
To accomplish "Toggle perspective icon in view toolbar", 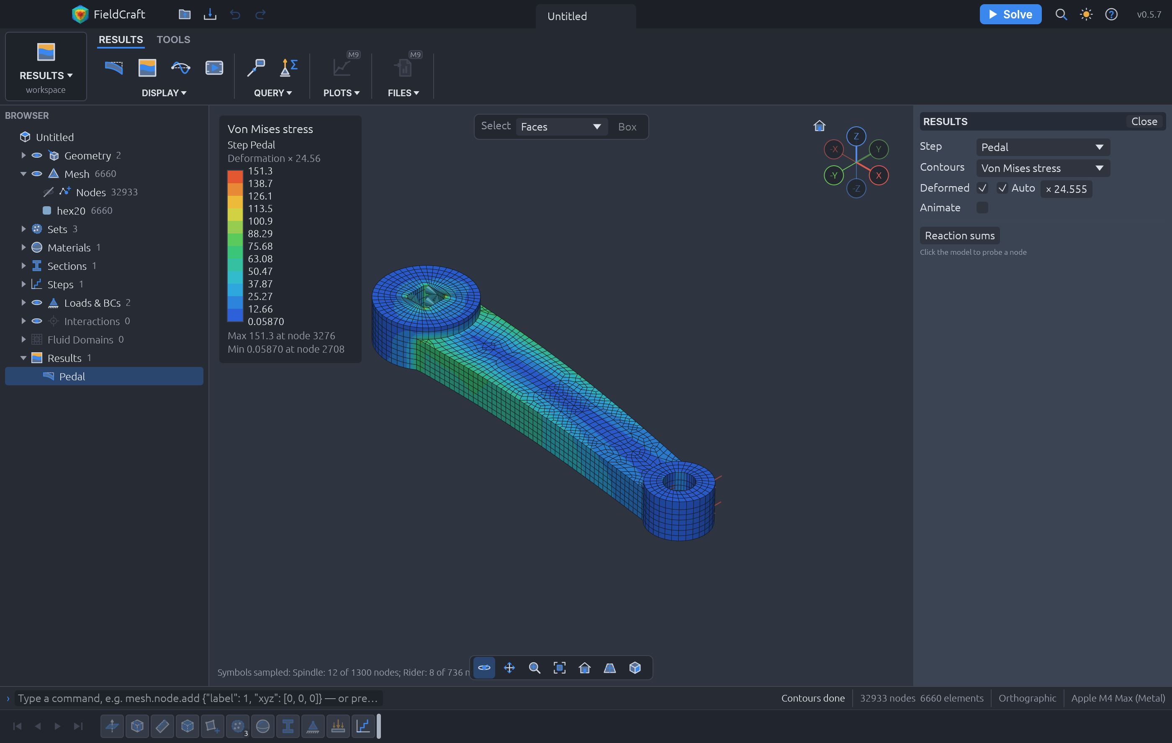I will click(x=610, y=668).
